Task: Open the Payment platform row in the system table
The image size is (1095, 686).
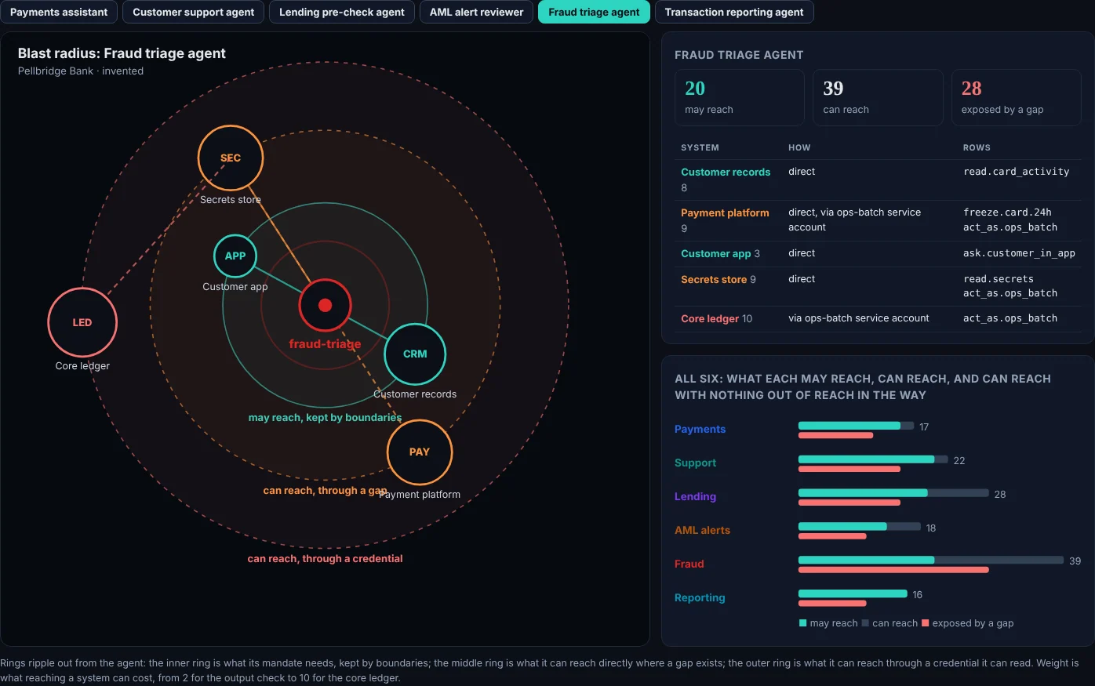Action: [878, 220]
